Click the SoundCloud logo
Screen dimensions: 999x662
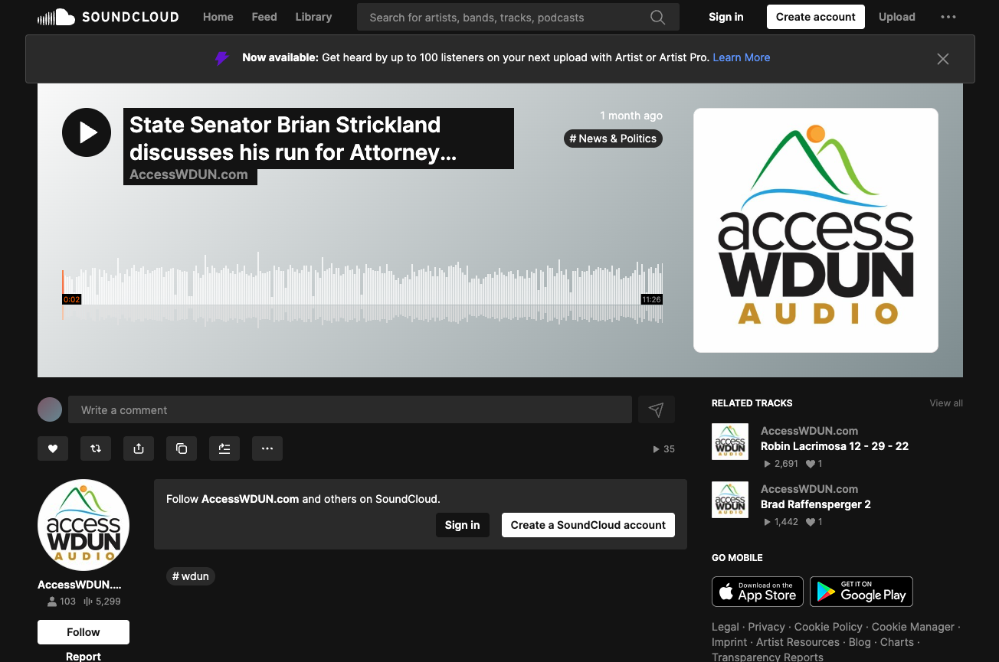pyautogui.click(x=108, y=17)
